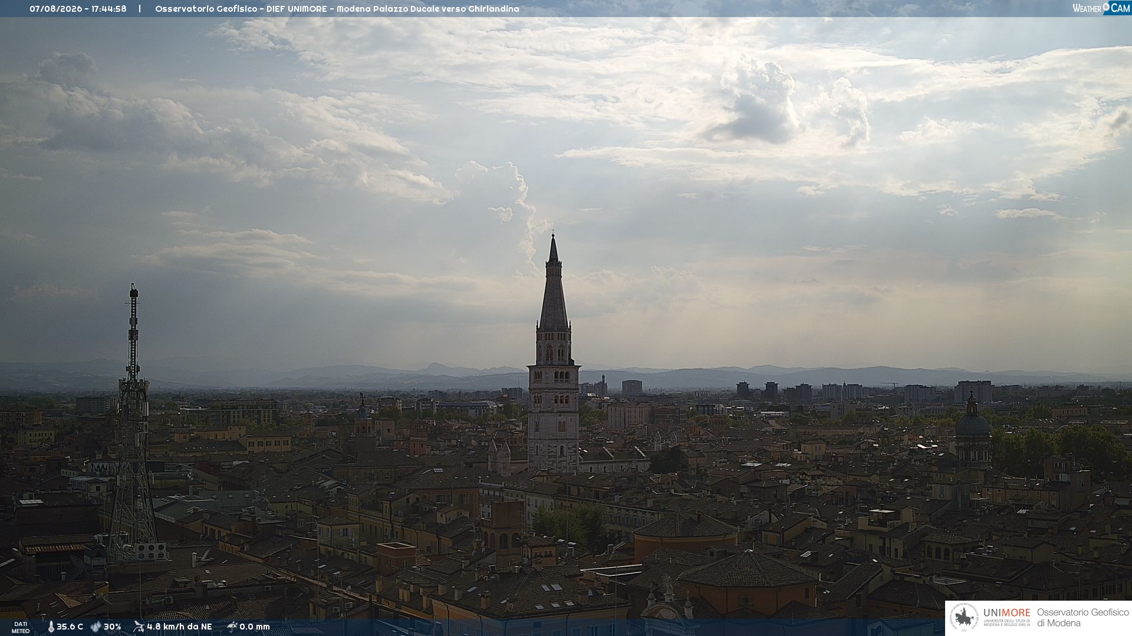The image size is (1132, 636).
Task: Click the rainfall umbrella icon
Action: coord(232,627)
